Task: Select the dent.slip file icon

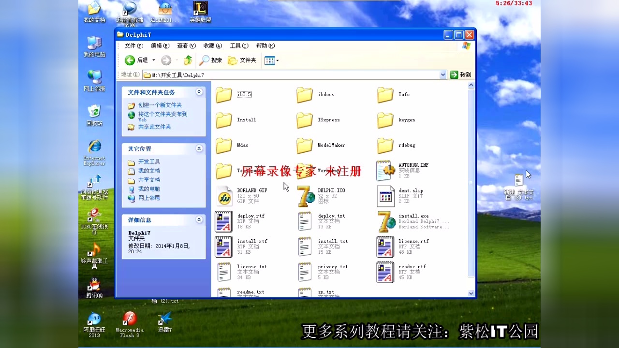Action: click(x=385, y=196)
